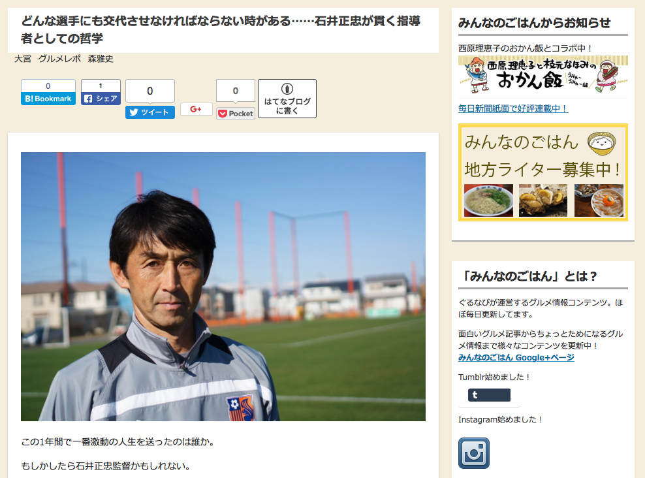Click the tweet count bubble
This screenshot has width=645, height=478.
pyautogui.click(x=149, y=91)
